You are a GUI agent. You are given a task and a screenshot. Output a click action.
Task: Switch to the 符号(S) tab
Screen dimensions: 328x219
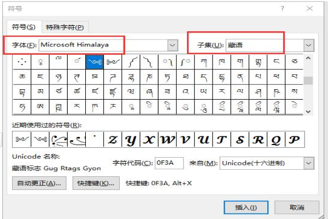(24, 27)
